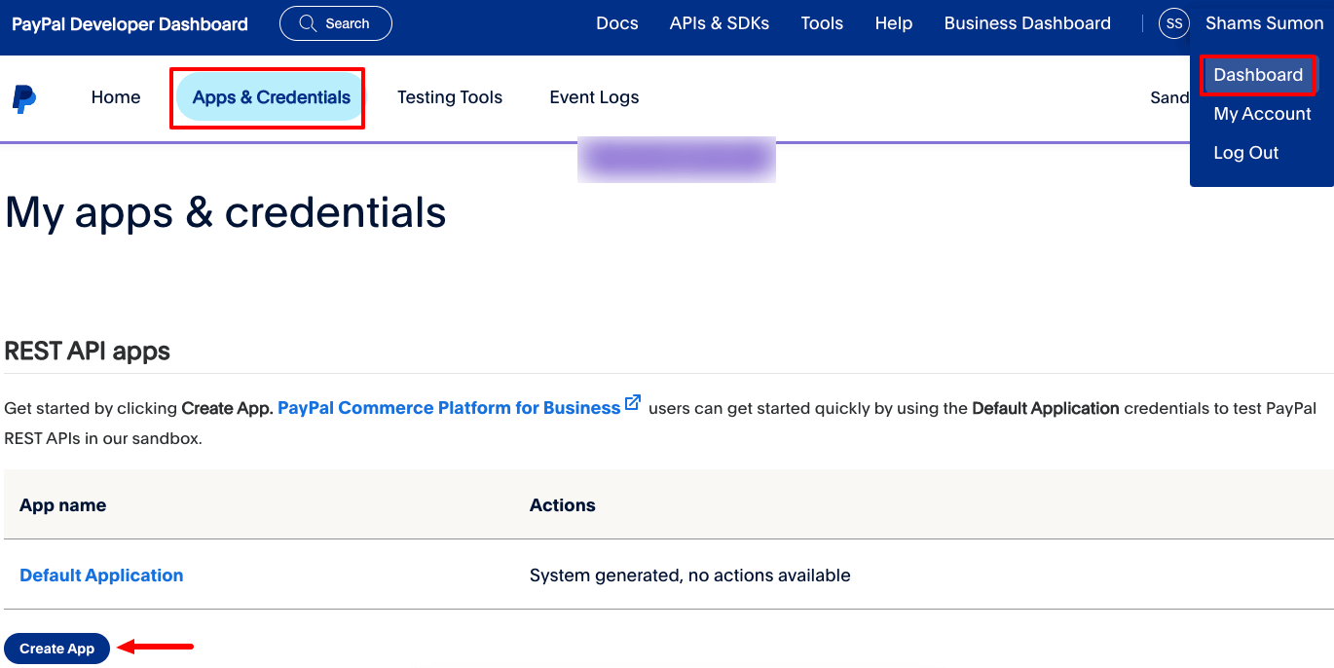Select Dashboard from the account menu
Image resolution: width=1334 pixels, height=668 pixels.
(1259, 74)
